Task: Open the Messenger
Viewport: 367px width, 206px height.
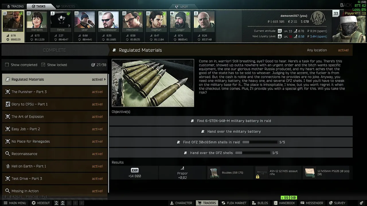Action: [x=312, y=203]
